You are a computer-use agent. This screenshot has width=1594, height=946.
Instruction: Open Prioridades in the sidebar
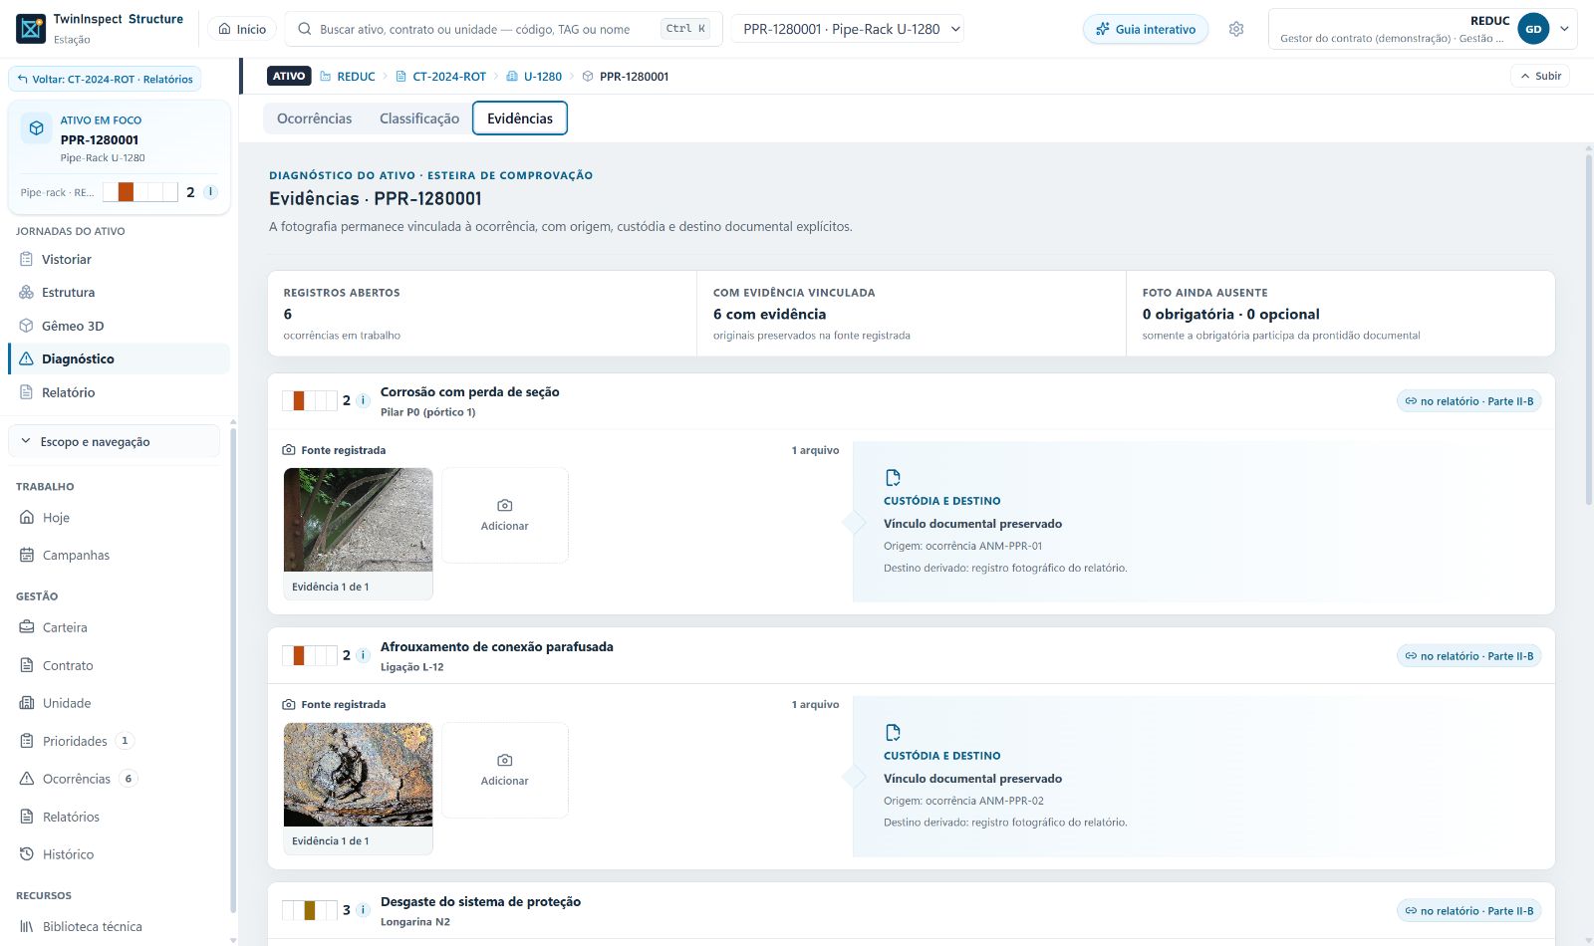tap(114, 741)
